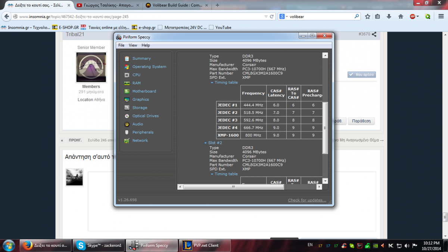The image size is (448, 252).
Task: Select Optical Drives in Speccy
Action: 145,116
